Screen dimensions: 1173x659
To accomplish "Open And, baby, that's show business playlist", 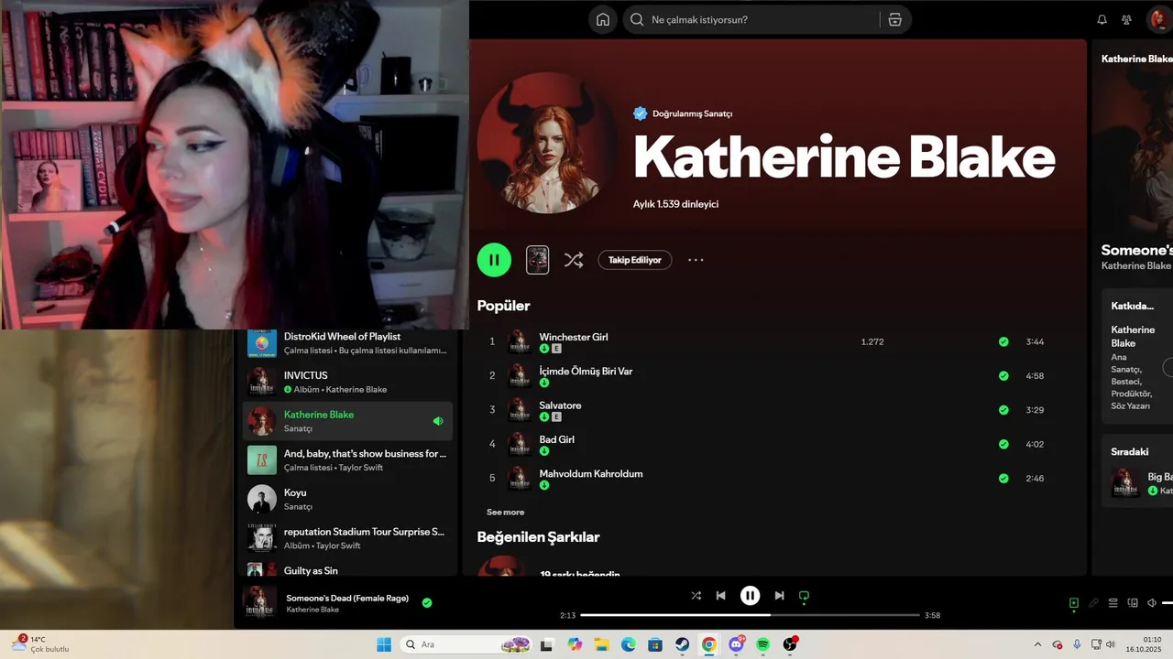I will [349, 459].
